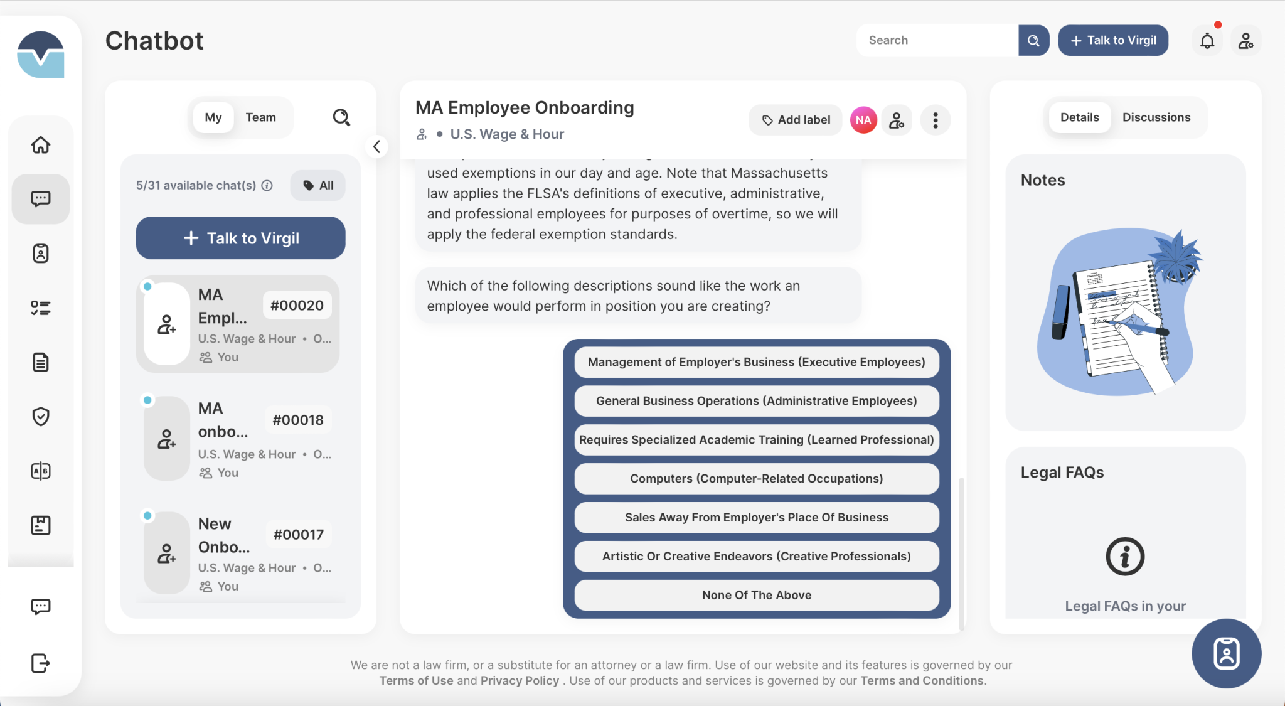
Task: Switch to the Team chats tab
Action: coord(260,117)
